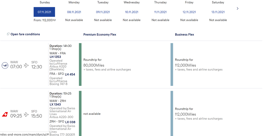The width and height of the screenshot is (266, 136).
Task: Click 'Duration: 15h25' text
Action: [61, 93]
